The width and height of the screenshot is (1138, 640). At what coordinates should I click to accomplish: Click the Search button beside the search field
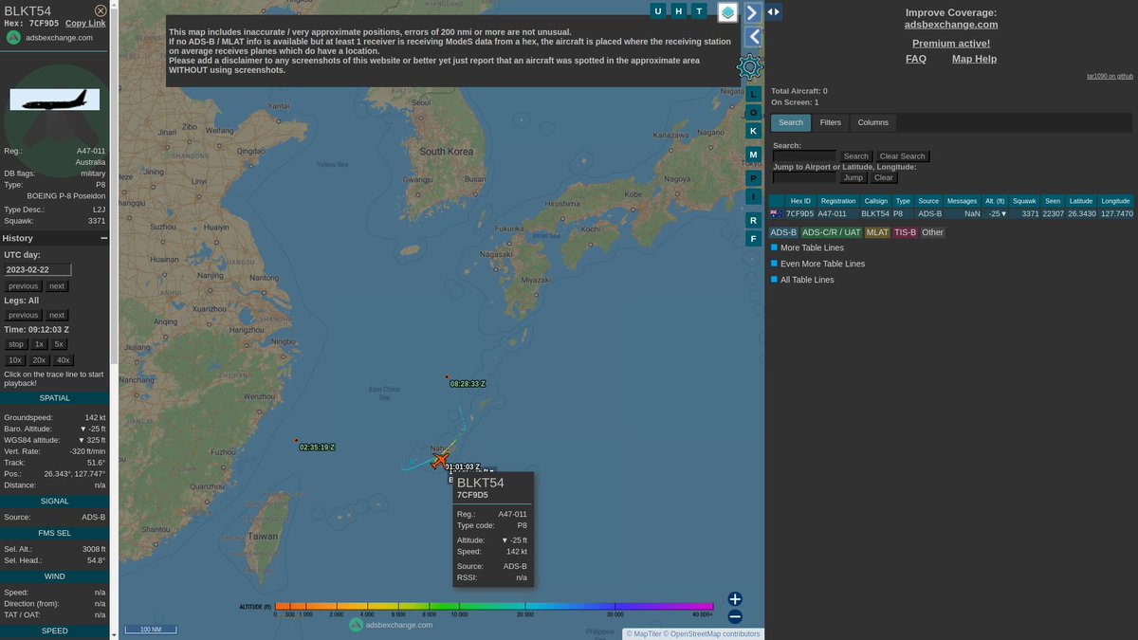coord(856,156)
